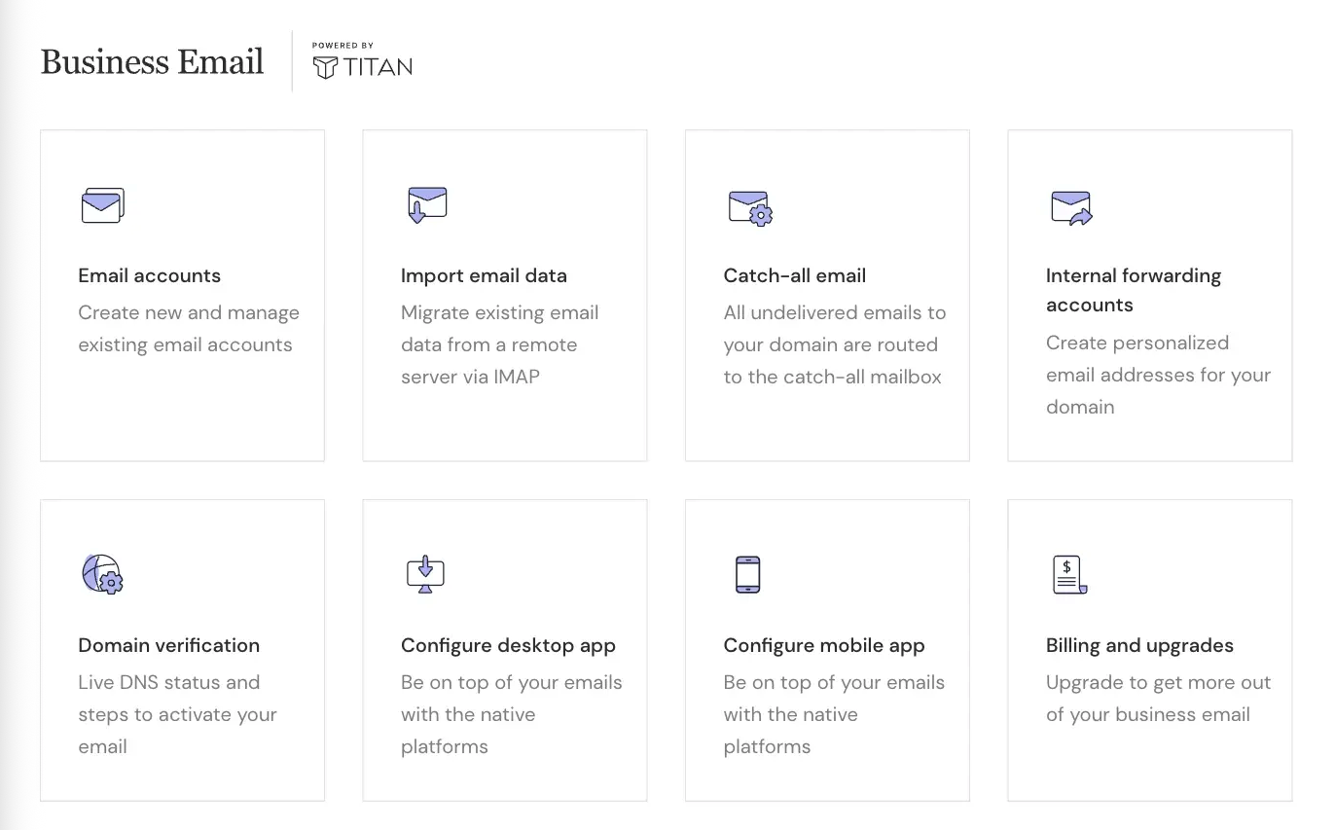Click the Email accounts envelope icon

point(102,206)
